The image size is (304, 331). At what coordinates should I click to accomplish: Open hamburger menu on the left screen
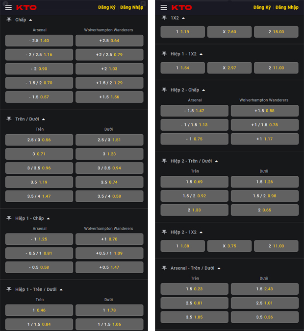click(x=8, y=8)
